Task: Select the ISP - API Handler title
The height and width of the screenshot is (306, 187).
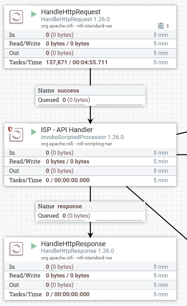Action: tap(67, 130)
